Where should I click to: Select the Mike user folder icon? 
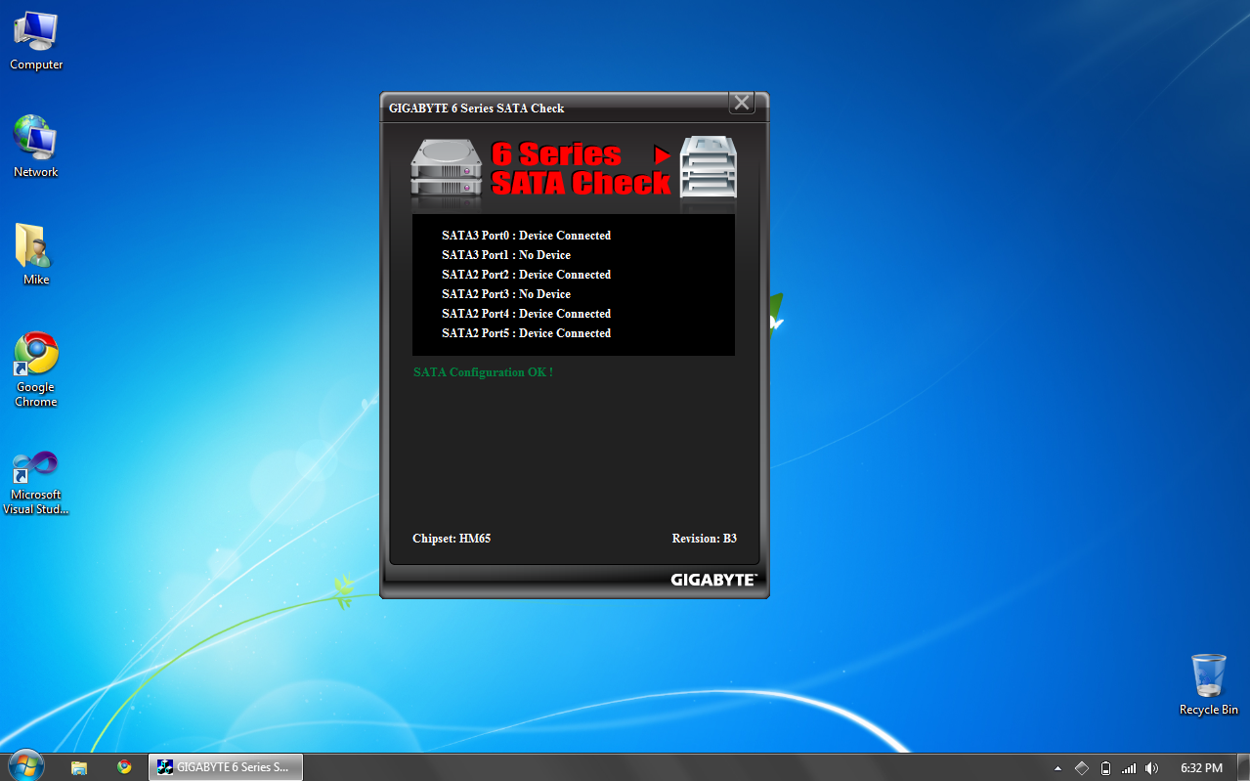(36, 254)
